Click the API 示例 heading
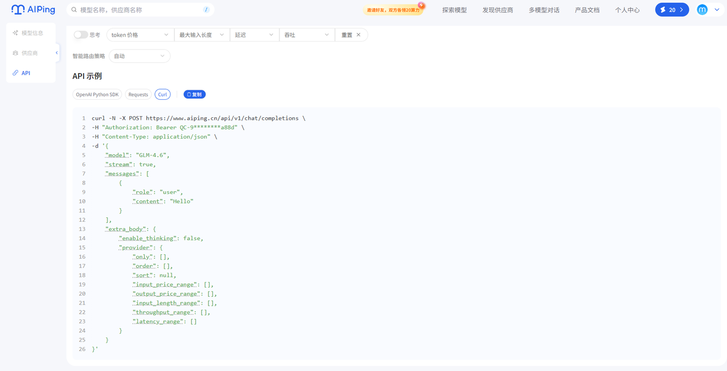The image size is (727, 371). click(87, 76)
